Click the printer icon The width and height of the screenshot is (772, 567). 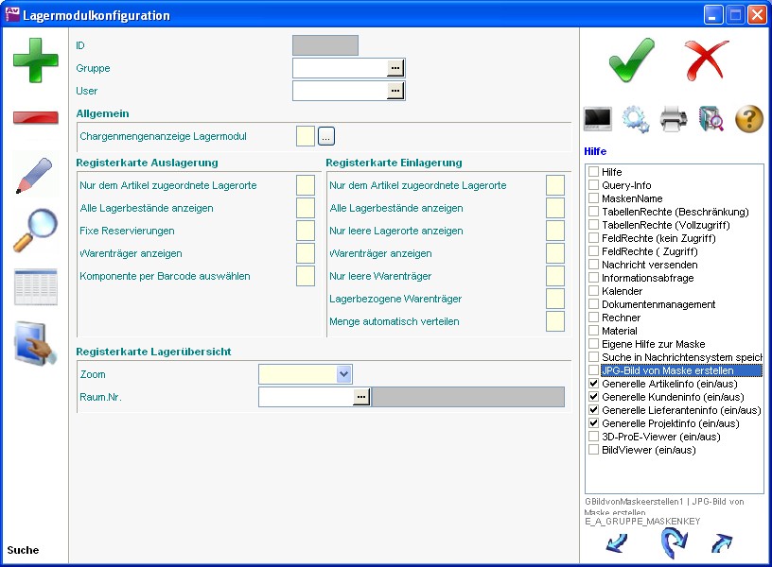point(673,118)
